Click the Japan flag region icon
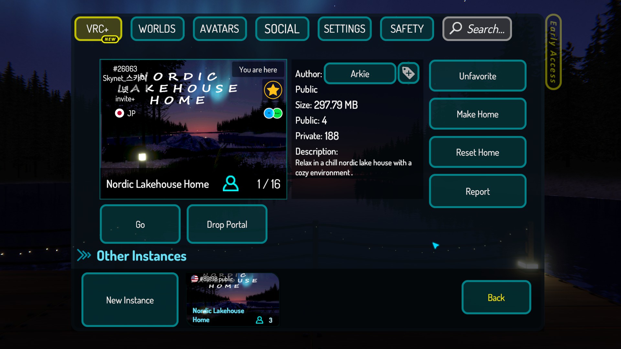 (x=119, y=113)
